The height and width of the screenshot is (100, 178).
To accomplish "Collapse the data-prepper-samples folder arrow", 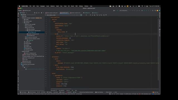I will point(21,18).
